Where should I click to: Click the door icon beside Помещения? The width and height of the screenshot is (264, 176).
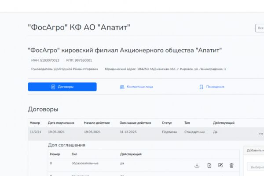click(x=201, y=87)
